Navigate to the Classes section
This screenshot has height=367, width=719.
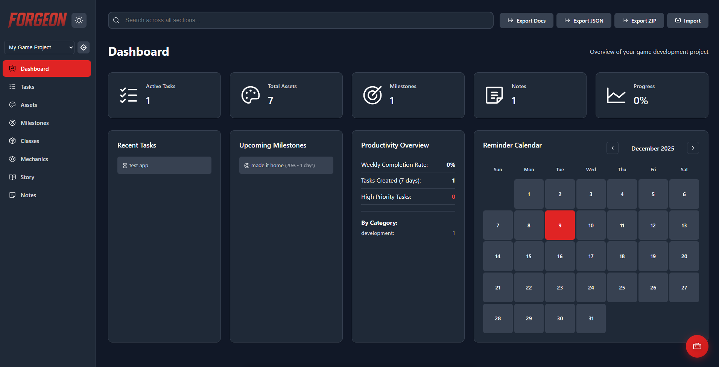47,141
